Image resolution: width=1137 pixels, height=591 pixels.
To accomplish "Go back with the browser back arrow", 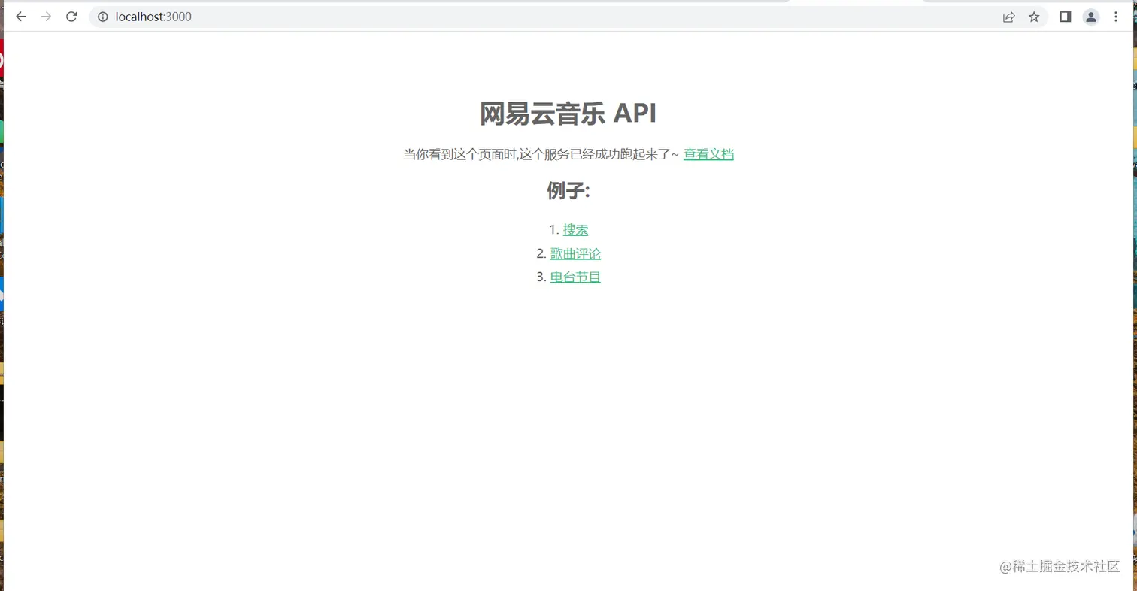I will (21, 17).
